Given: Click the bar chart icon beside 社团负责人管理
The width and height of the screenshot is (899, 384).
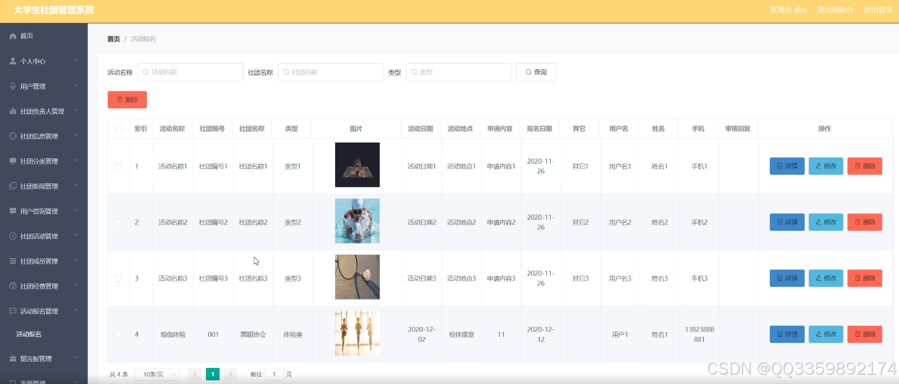Looking at the screenshot, I should (x=13, y=111).
